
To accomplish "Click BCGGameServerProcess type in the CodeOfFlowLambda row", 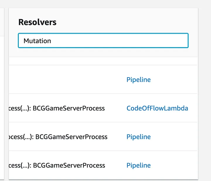I will pyautogui.click(x=69, y=108).
